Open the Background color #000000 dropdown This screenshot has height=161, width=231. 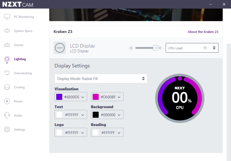107,114
